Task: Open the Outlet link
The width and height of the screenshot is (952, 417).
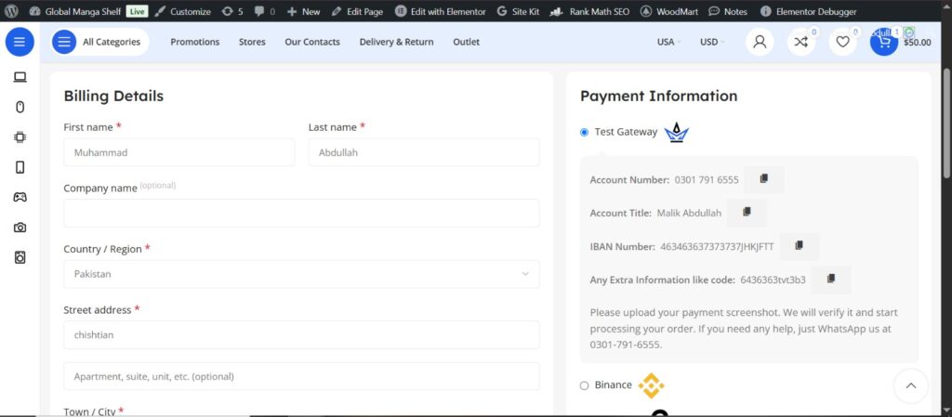Action: [467, 42]
